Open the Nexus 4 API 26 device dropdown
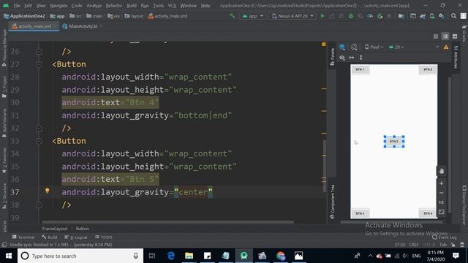468x263 pixels. (292, 16)
